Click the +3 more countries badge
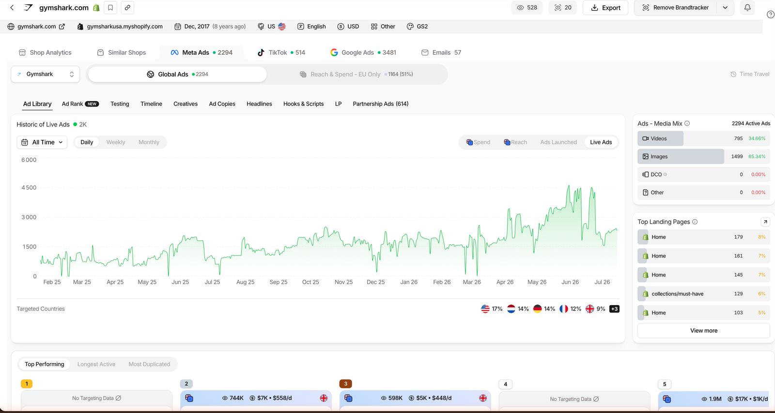Viewport: 775px width, 413px height. (x=614, y=309)
